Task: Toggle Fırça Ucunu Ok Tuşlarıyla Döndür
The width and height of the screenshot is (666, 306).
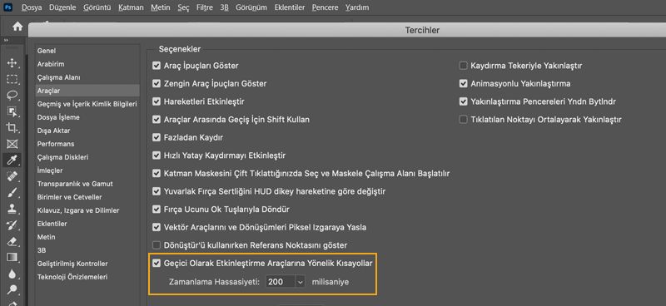Action: tap(157, 210)
